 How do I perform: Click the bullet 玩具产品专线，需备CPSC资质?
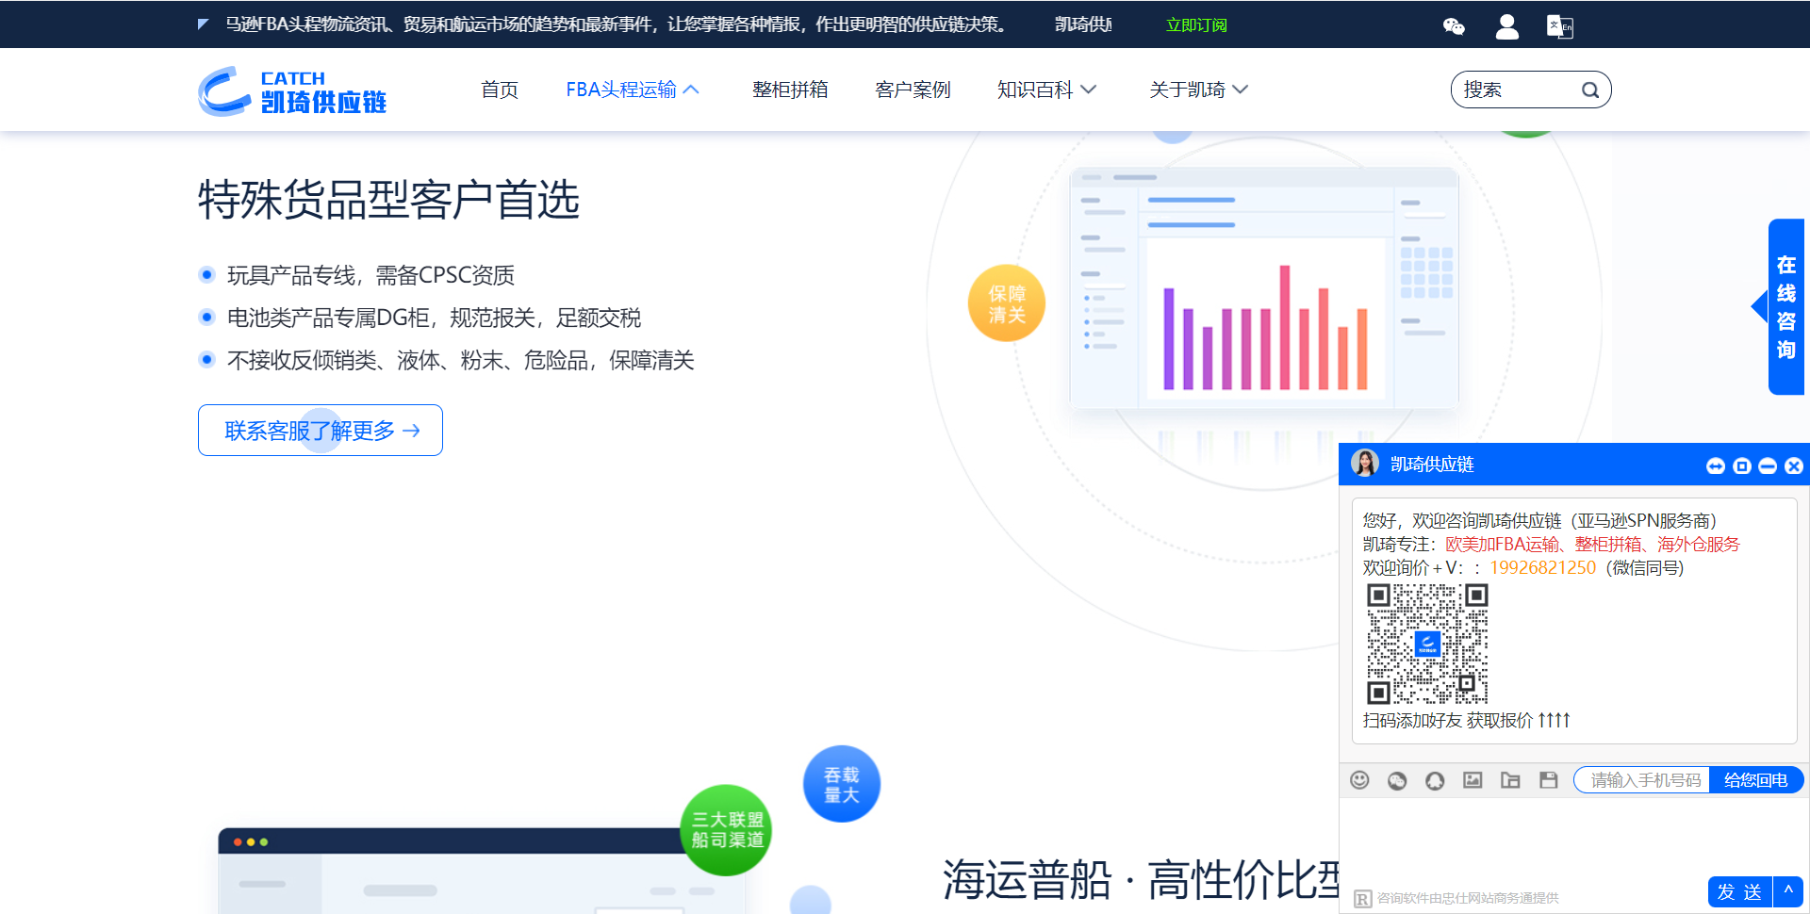click(x=370, y=275)
